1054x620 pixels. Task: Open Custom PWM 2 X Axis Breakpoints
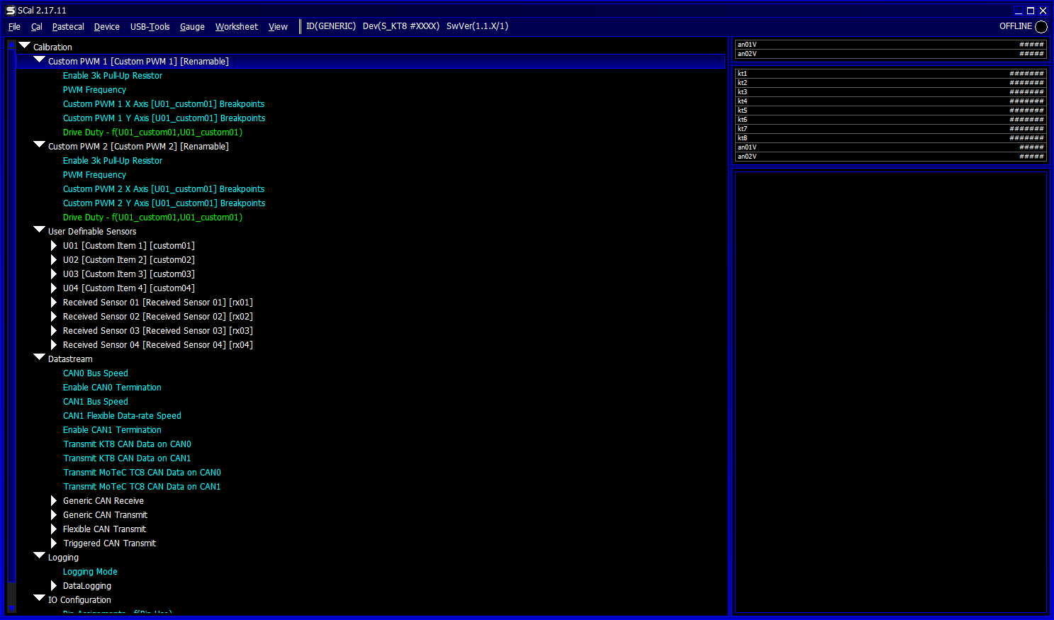tap(164, 189)
